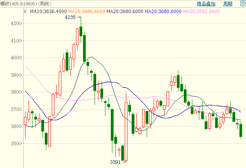This screenshot has width=246, height=168.
Task: Select the <周线> weekly label in the title
Action: click(x=44, y=4)
